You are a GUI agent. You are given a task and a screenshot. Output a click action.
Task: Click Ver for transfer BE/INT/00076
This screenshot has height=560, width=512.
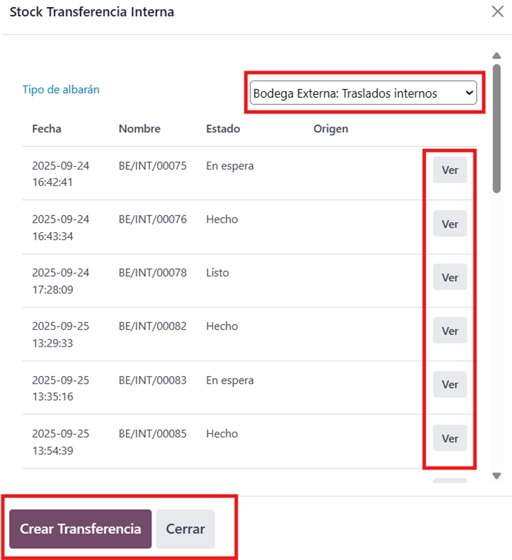(450, 224)
